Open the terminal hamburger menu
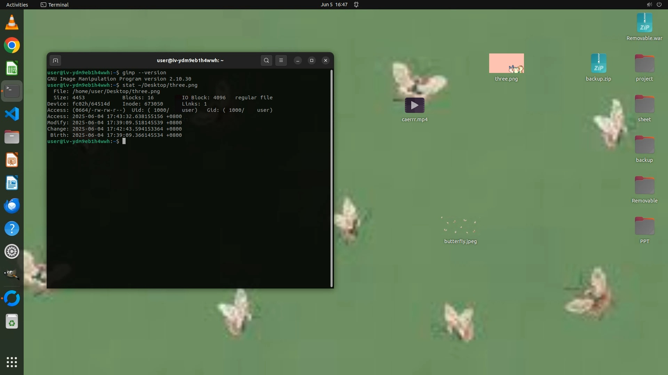The image size is (668, 375). click(x=281, y=60)
